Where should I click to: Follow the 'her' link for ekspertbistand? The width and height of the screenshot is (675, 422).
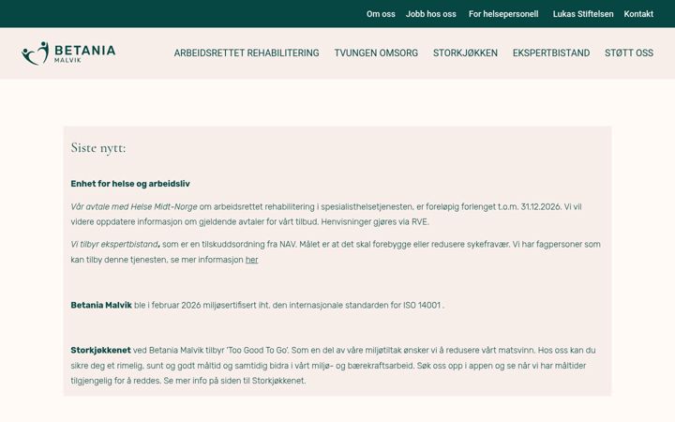coord(251,260)
